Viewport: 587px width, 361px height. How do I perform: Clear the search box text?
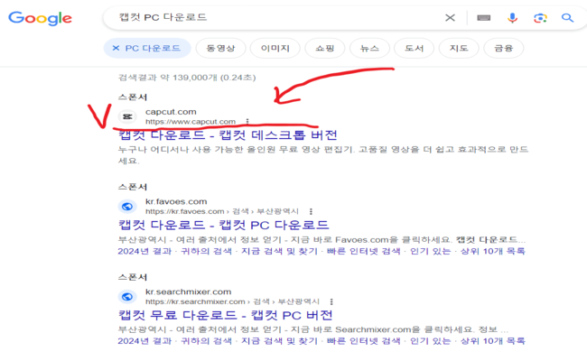[450, 17]
